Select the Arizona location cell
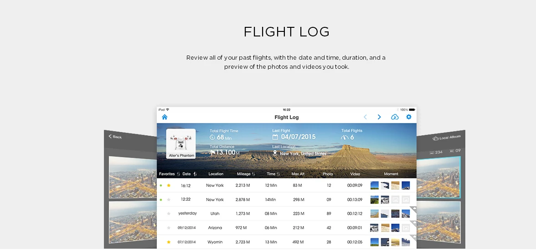The width and height of the screenshot is (536, 250). (x=215, y=228)
